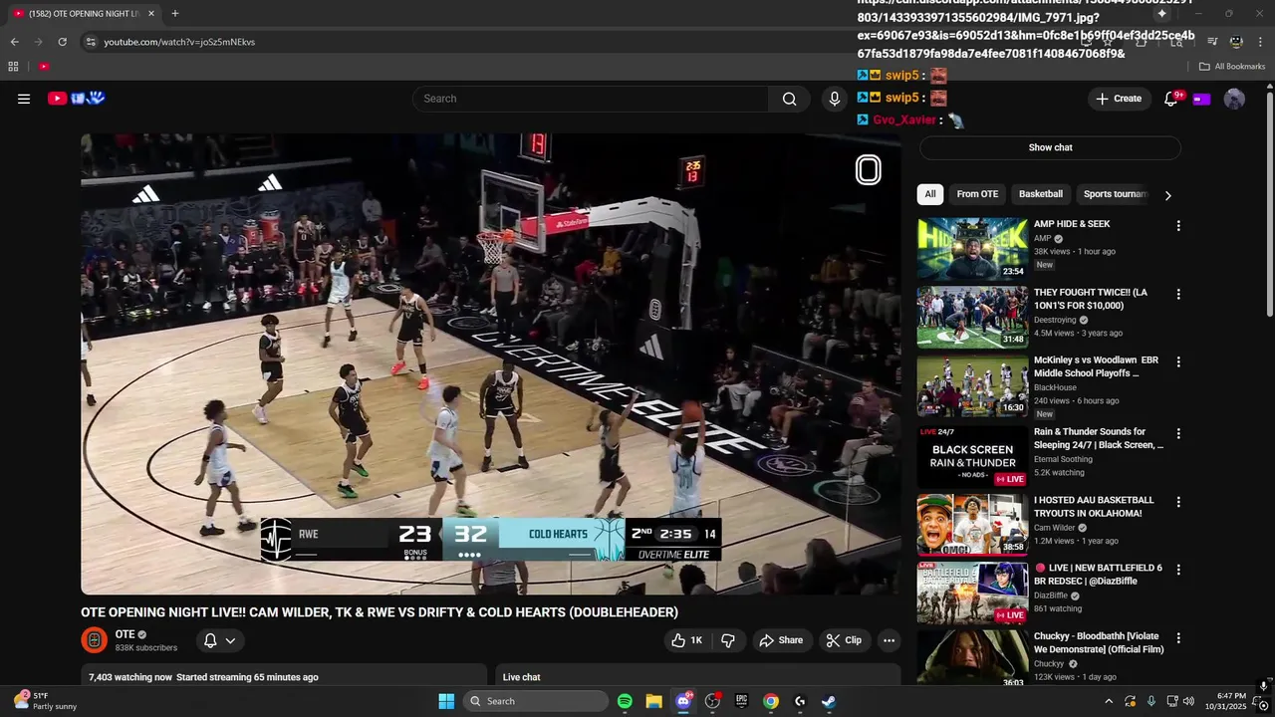Select the All filter chip
This screenshot has width=1275, height=717.
pos(930,194)
